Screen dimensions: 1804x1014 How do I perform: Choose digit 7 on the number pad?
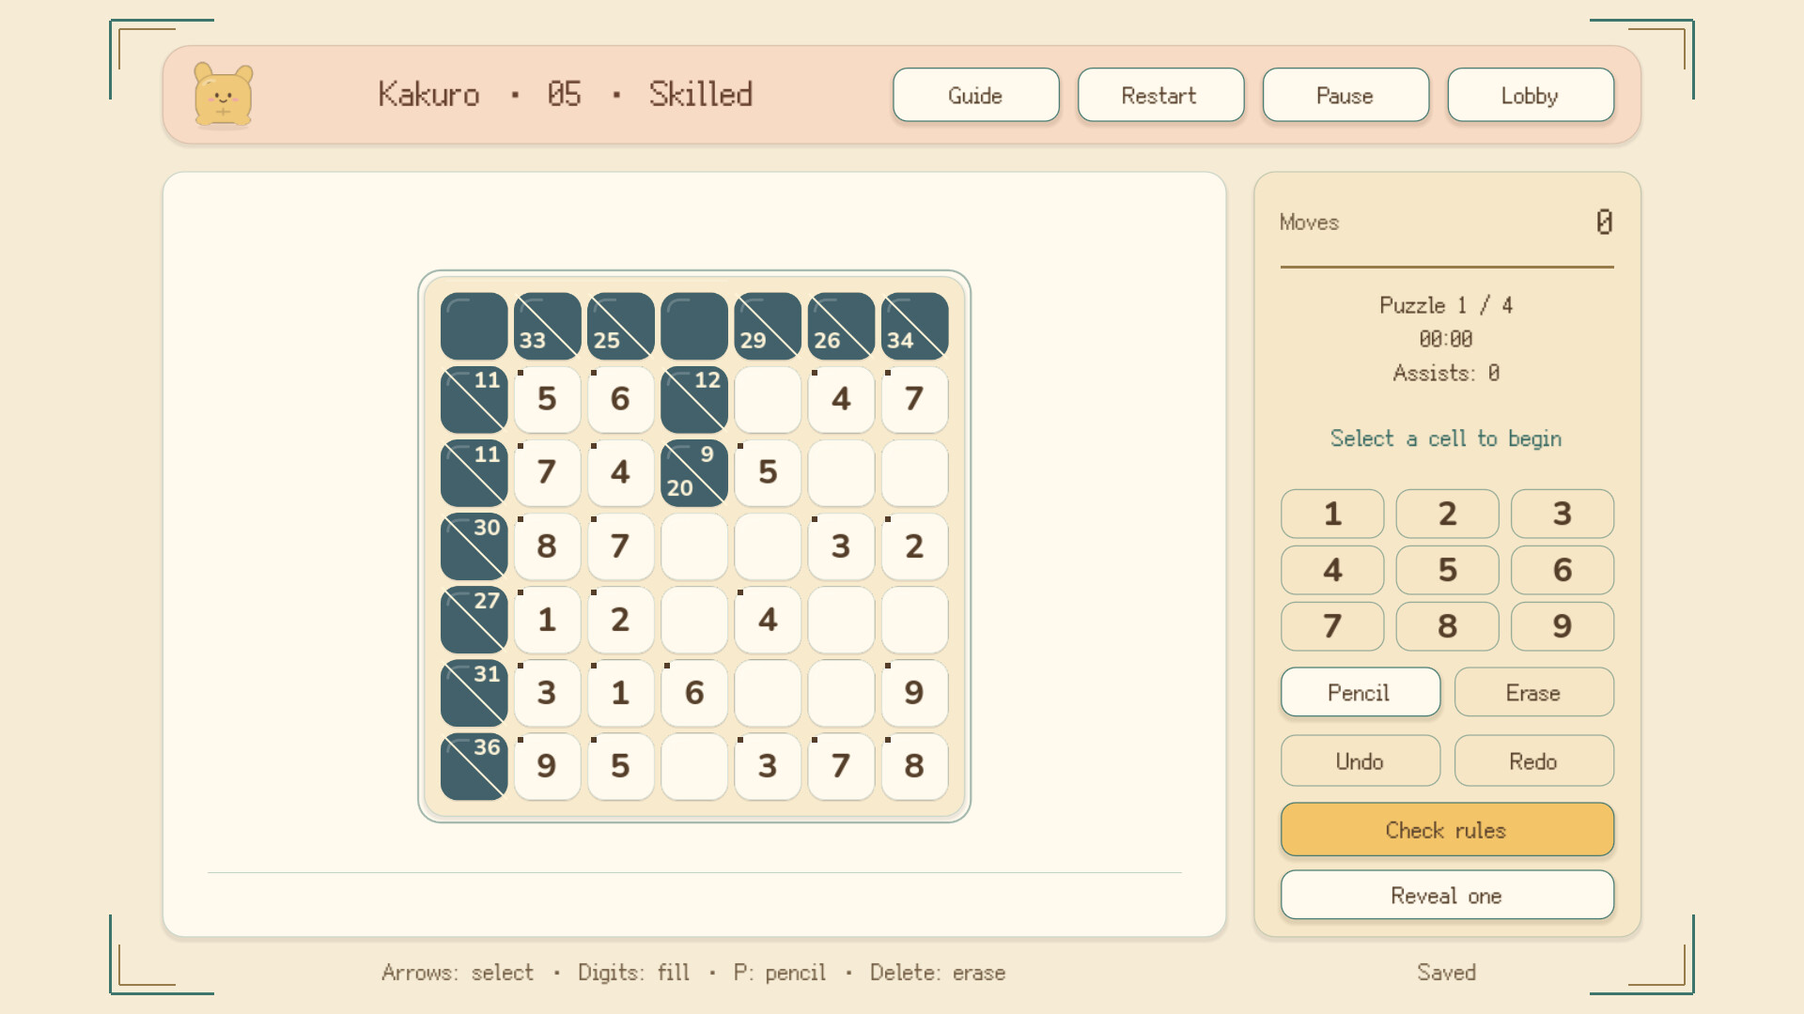point(1332,626)
